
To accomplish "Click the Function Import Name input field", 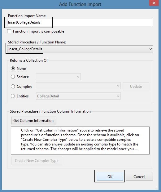I will pyautogui.click(x=80, y=22).
